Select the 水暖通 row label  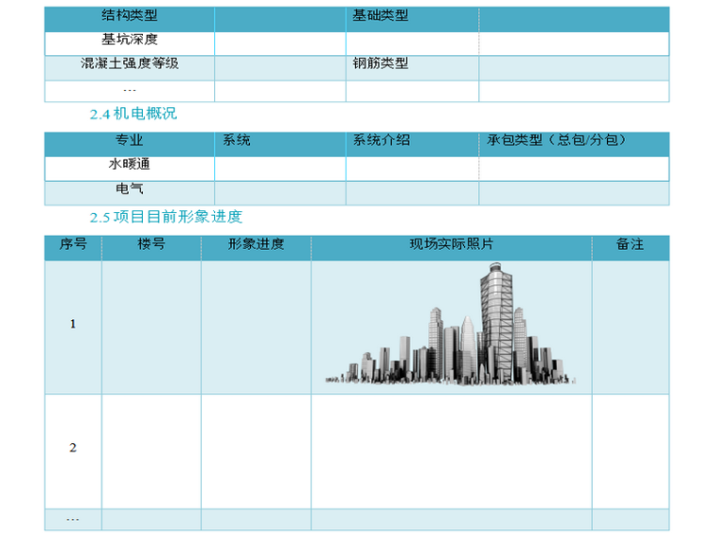[x=130, y=165]
